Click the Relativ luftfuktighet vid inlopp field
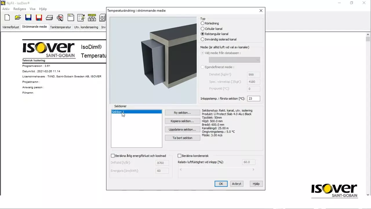371x209 pixels. [x=249, y=162]
